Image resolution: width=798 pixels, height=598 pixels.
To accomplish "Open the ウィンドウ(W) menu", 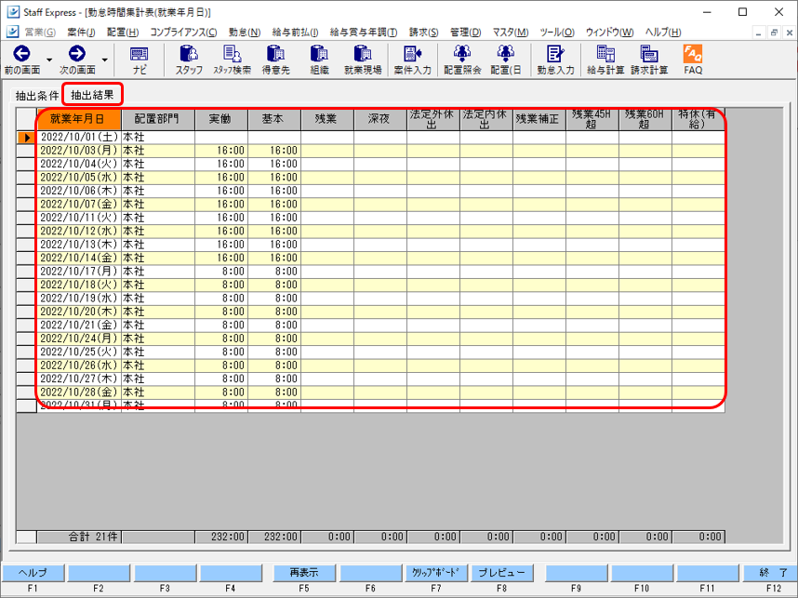I will click(x=609, y=32).
